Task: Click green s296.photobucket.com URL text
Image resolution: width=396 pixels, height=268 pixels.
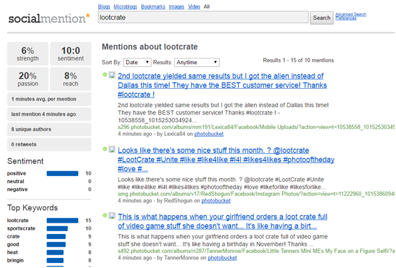Action: click(x=256, y=127)
